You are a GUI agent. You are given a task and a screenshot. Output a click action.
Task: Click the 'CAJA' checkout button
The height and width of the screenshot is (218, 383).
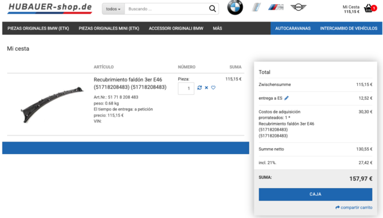[315, 194]
